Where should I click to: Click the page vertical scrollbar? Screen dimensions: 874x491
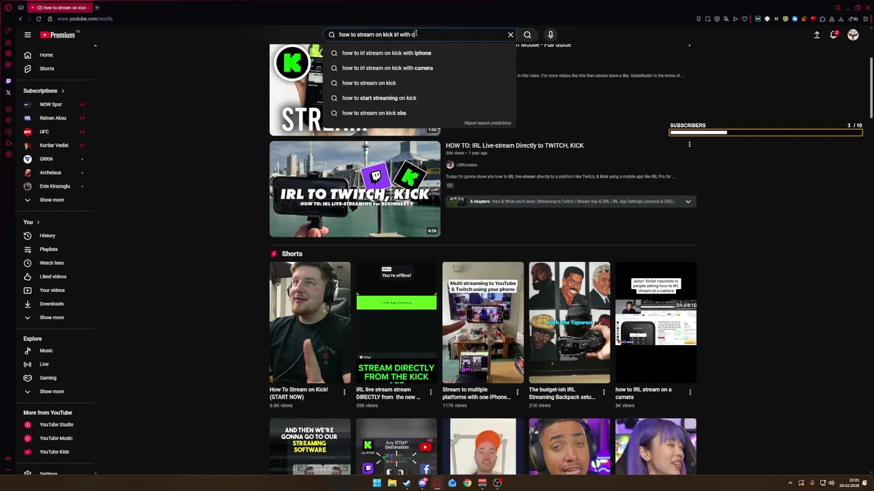(x=871, y=87)
